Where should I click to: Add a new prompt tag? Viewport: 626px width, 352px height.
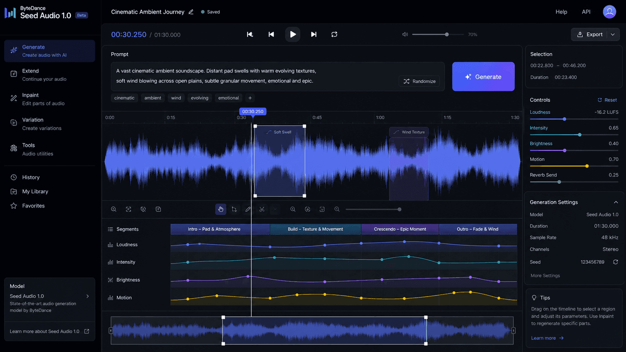pos(250,98)
